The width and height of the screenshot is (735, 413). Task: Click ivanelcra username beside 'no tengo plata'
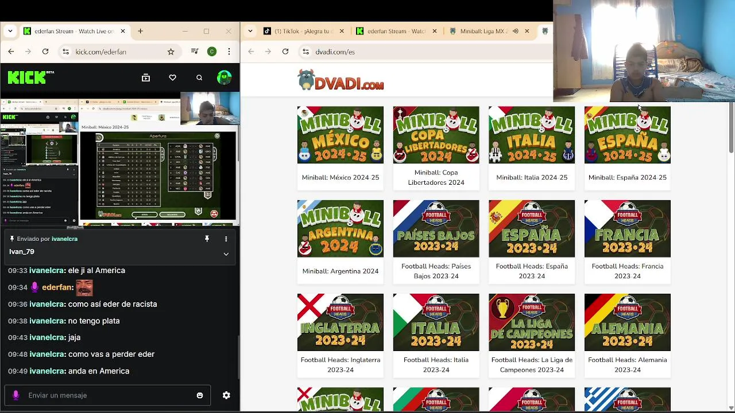pyautogui.click(x=47, y=321)
